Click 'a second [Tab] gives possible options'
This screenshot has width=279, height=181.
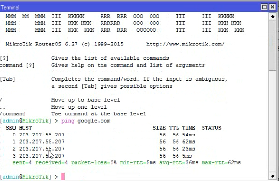[x=112, y=86]
